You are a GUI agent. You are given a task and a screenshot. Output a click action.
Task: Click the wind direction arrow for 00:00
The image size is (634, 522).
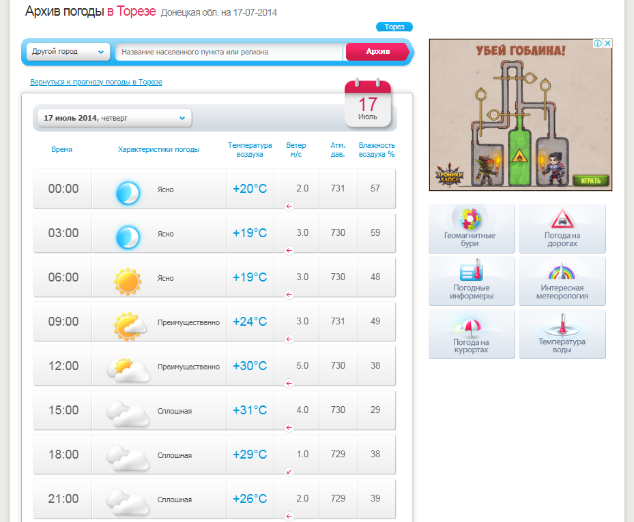[289, 206]
